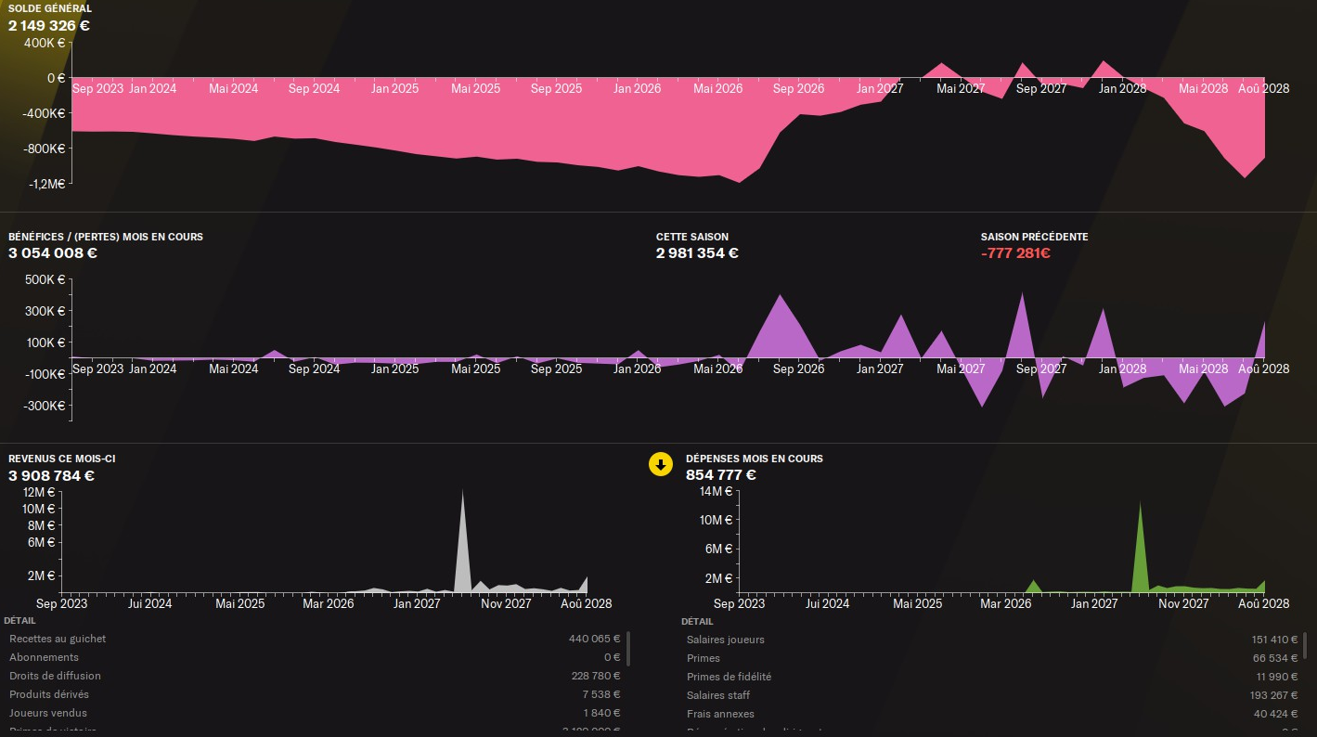Select the Abonnements revenue row
Screen dimensions: 1317x737
click(315, 657)
